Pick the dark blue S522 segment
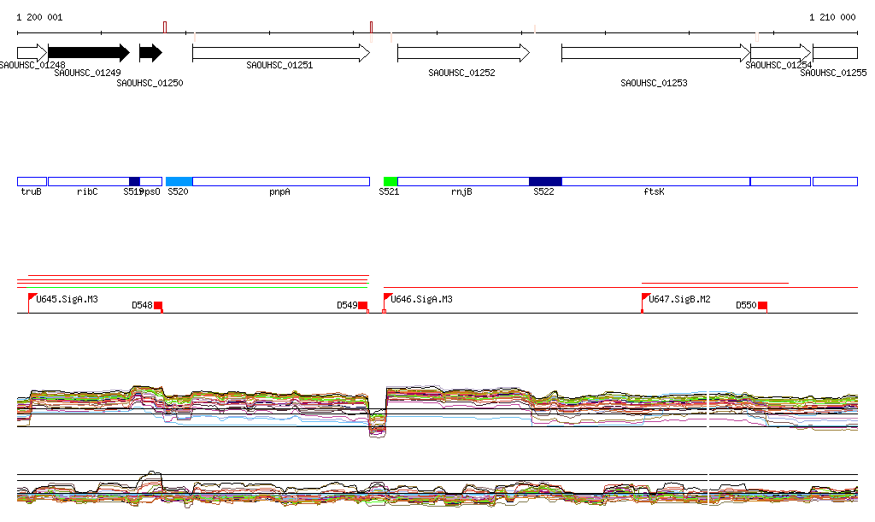Viewport: 875px width, 522px height. point(545,181)
